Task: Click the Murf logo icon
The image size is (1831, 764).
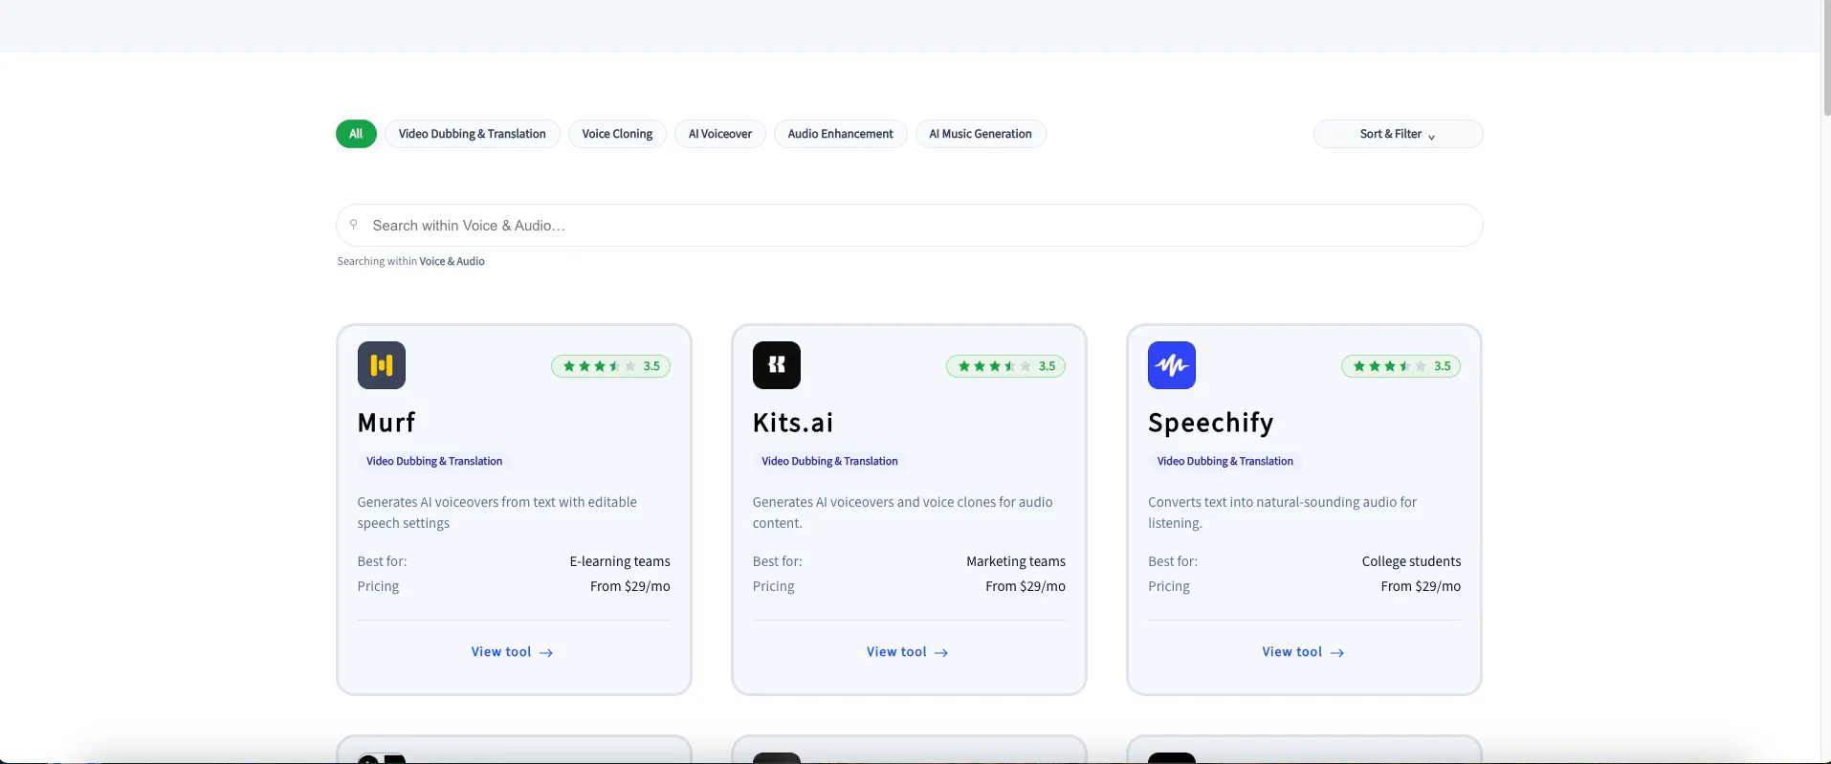Action: pyautogui.click(x=382, y=365)
